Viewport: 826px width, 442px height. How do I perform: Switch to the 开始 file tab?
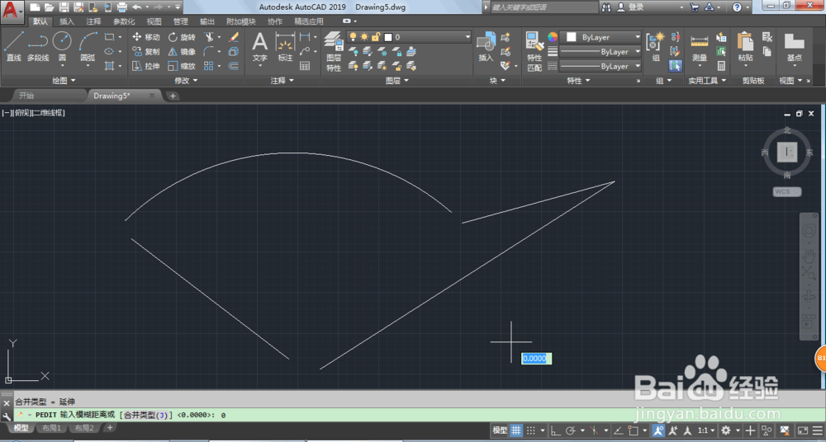[26, 96]
